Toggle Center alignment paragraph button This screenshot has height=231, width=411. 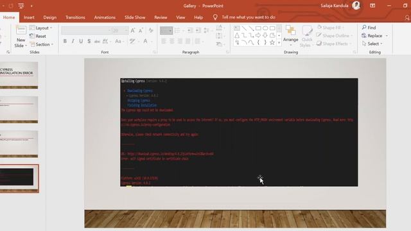pyautogui.click(x=171, y=41)
